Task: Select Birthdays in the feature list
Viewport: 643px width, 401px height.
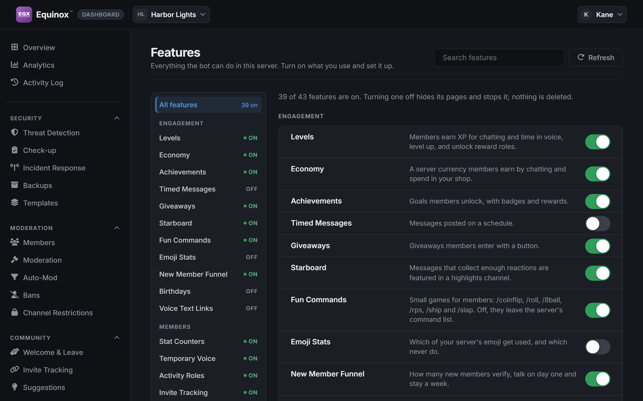Action: (x=208, y=291)
